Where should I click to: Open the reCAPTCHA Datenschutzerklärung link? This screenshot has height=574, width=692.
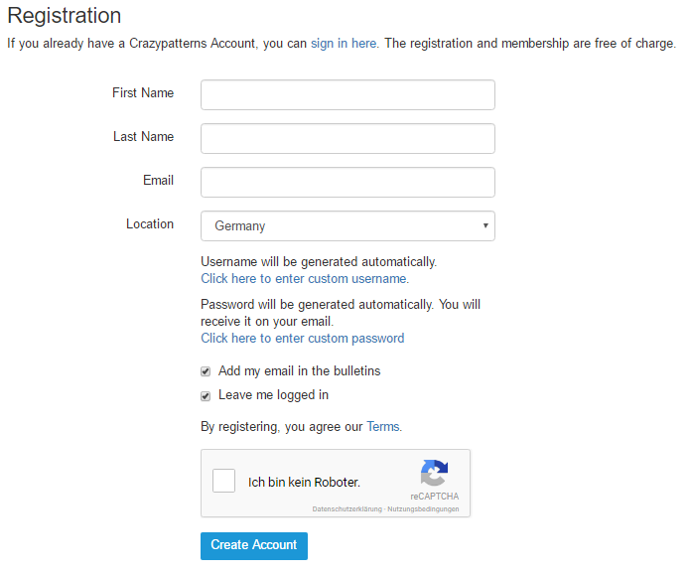coord(347,509)
